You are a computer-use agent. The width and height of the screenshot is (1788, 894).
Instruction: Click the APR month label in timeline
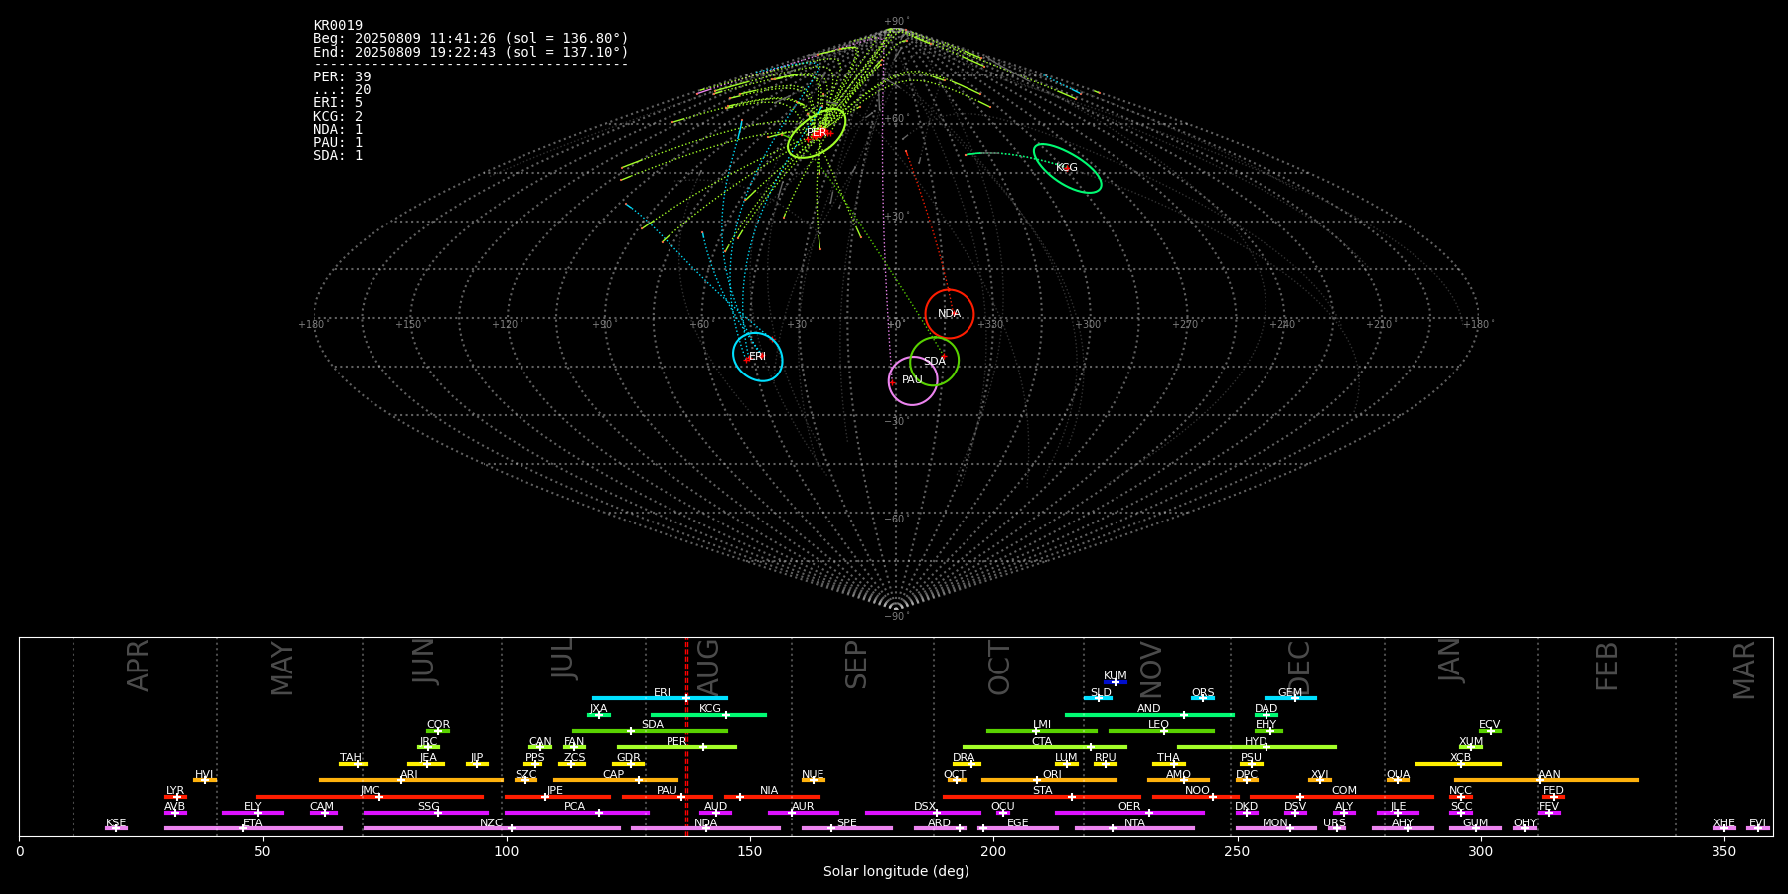coord(139,666)
